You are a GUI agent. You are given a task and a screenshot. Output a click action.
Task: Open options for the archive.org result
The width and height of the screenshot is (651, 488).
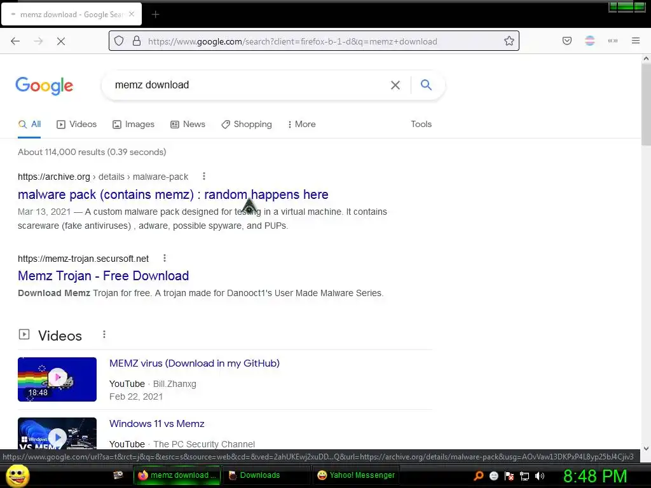pyautogui.click(x=204, y=177)
